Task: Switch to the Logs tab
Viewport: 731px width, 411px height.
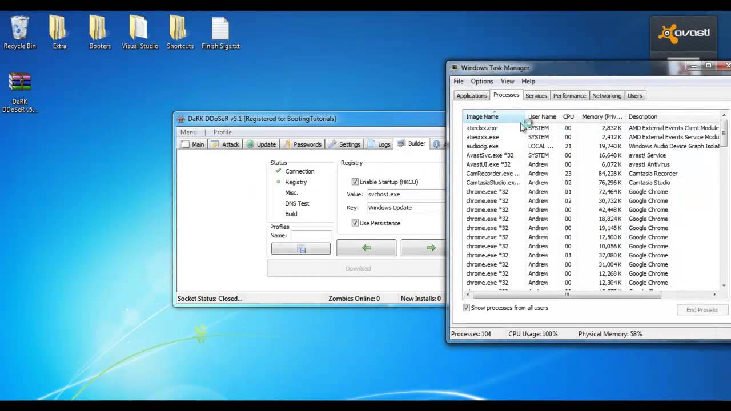Action: [x=379, y=144]
